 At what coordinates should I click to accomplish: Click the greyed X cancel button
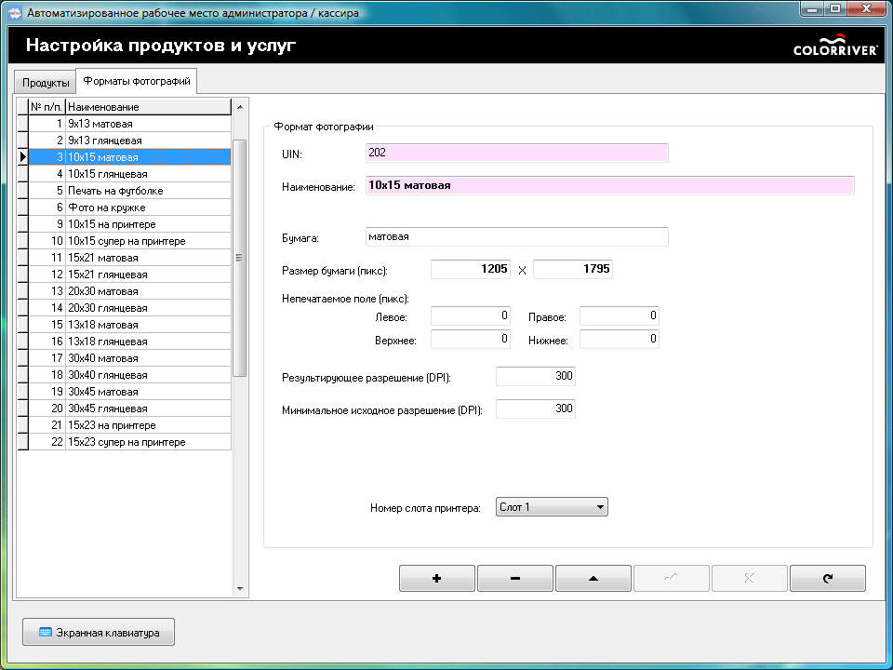tap(750, 578)
